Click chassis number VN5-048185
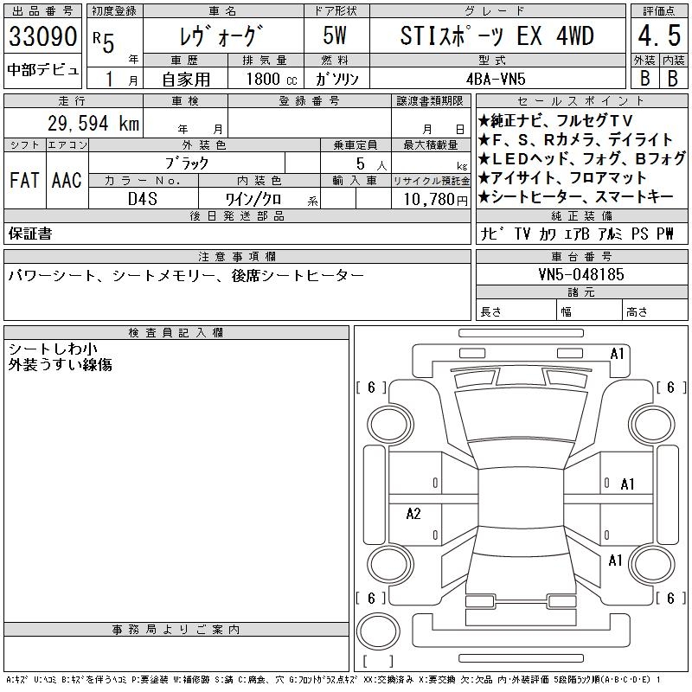This screenshot has width=692, height=692. point(581,275)
